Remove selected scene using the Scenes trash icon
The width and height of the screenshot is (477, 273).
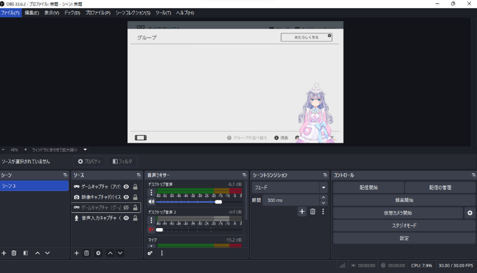14,253
